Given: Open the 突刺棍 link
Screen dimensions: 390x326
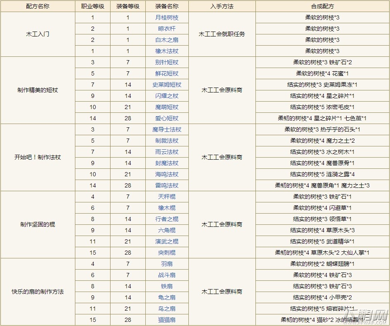Looking at the screenshot, I should click(x=167, y=253).
